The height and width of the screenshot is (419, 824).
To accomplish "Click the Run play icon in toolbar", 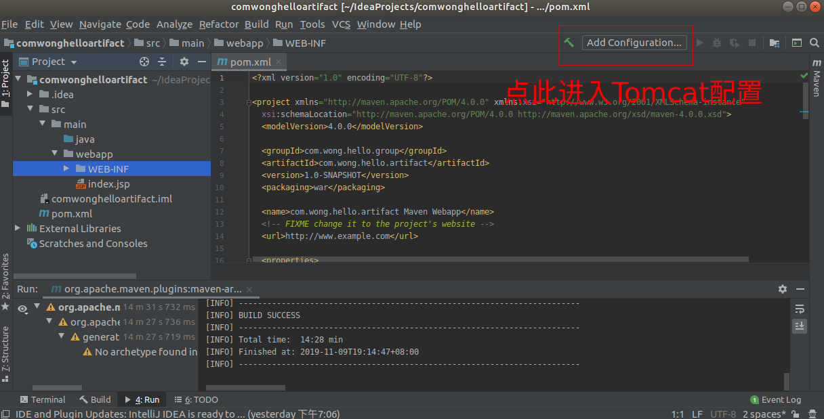I will 700,43.
